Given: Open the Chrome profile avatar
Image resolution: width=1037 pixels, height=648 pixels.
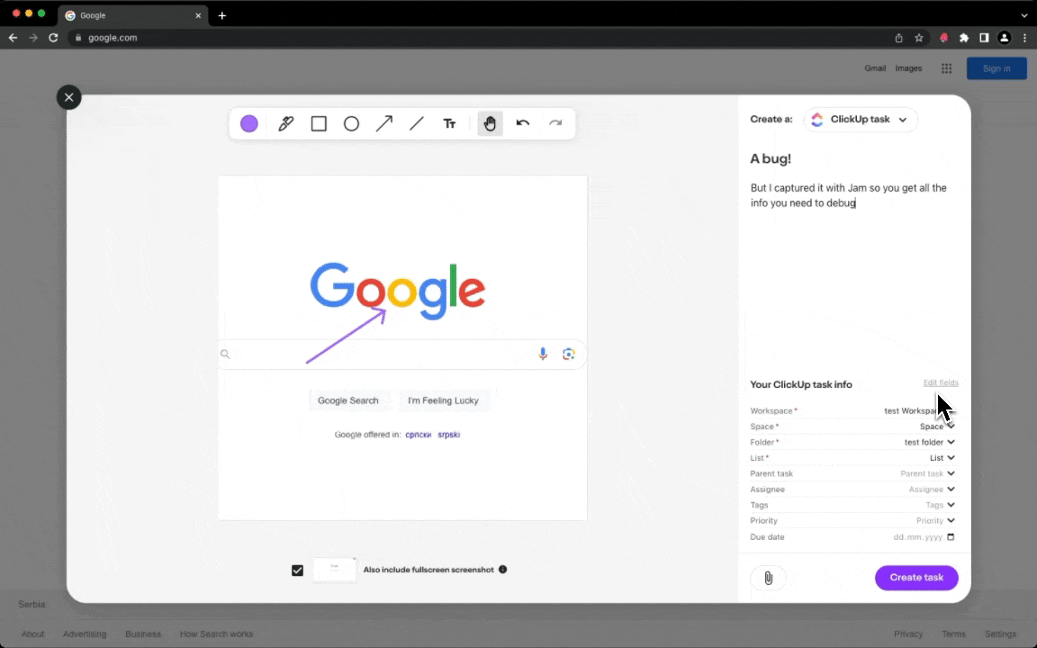Looking at the screenshot, I should pos(1005,38).
